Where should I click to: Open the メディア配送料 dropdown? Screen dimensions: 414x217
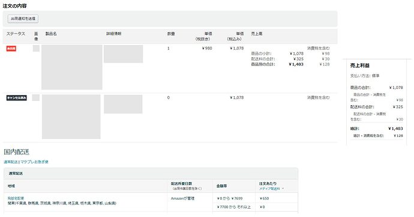(x=271, y=188)
